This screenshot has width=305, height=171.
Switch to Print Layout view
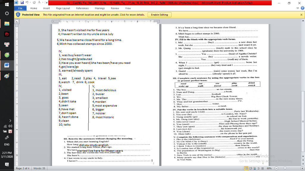(246, 168)
